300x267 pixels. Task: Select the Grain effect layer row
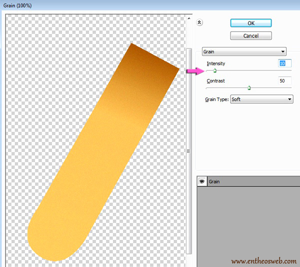pyautogui.click(x=248, y=181)
